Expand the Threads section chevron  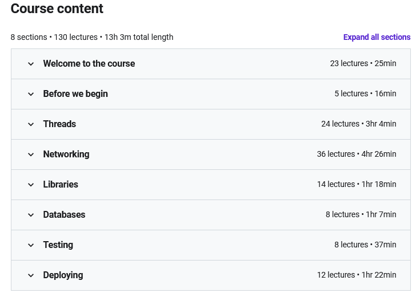(31, 124)
